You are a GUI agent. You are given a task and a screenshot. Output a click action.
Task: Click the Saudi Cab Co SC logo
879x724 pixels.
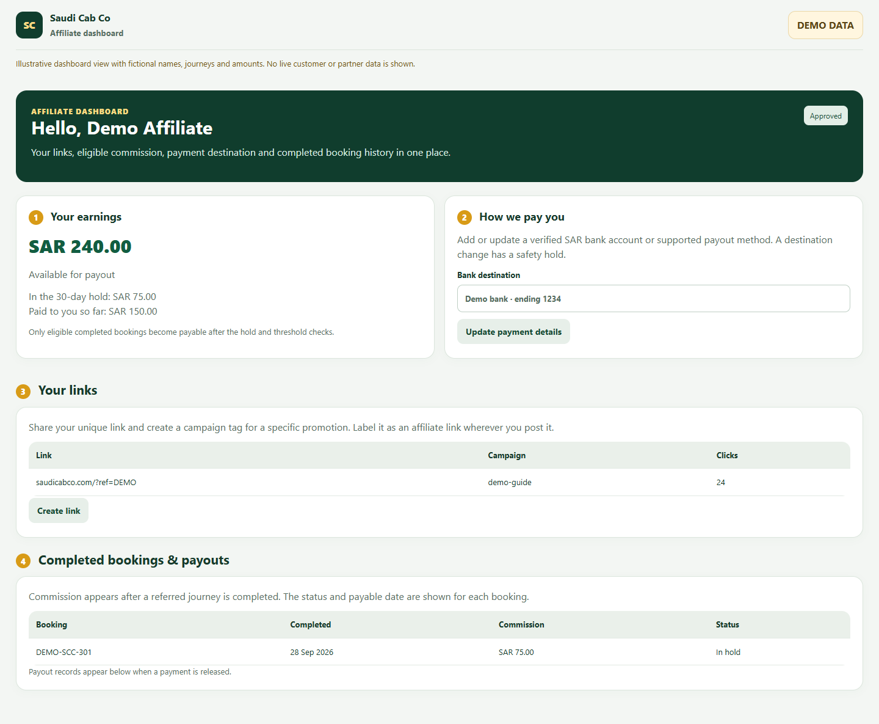tap(29, 25)
